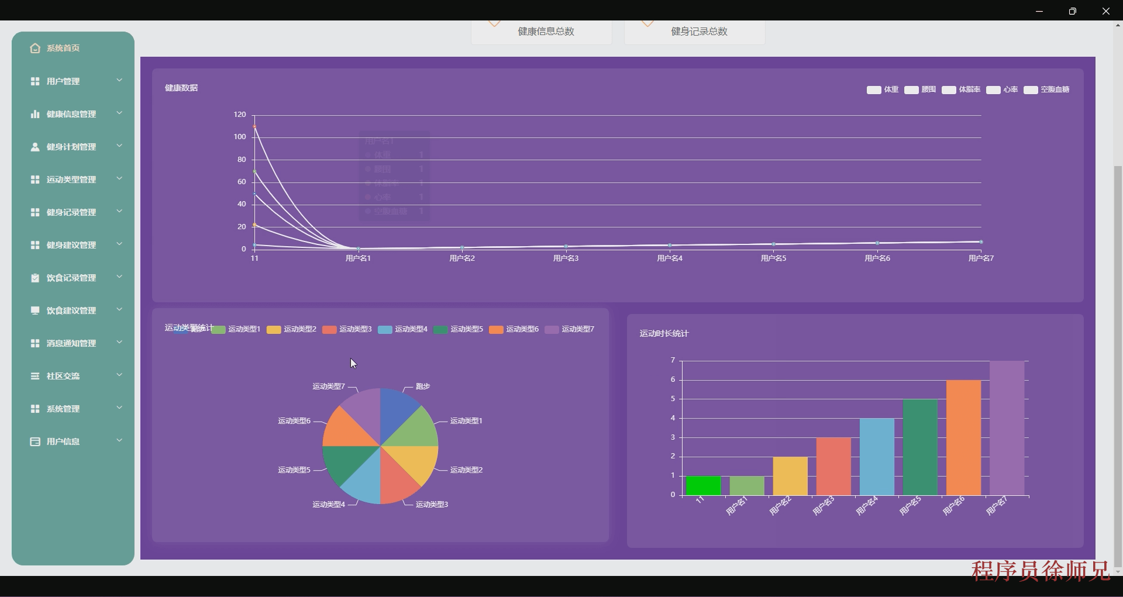Expand the 运动类型管理 submenu chevron
Image resolution: width=1123 pixels, height=597 pixels.
119,178
